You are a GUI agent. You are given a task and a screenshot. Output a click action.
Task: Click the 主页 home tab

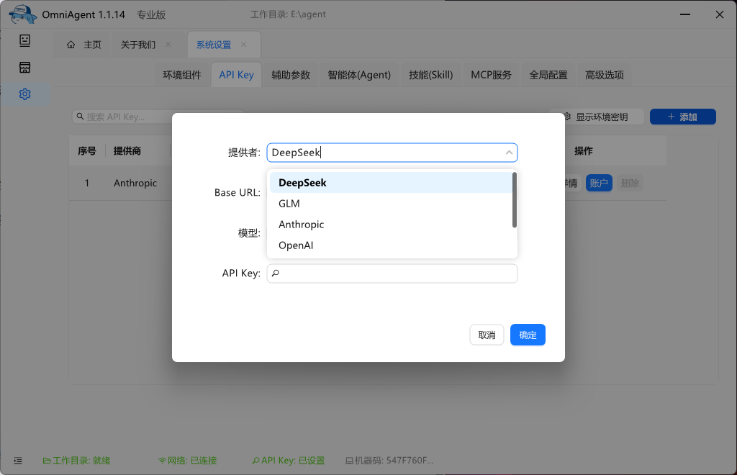click(x=84, y=45)
